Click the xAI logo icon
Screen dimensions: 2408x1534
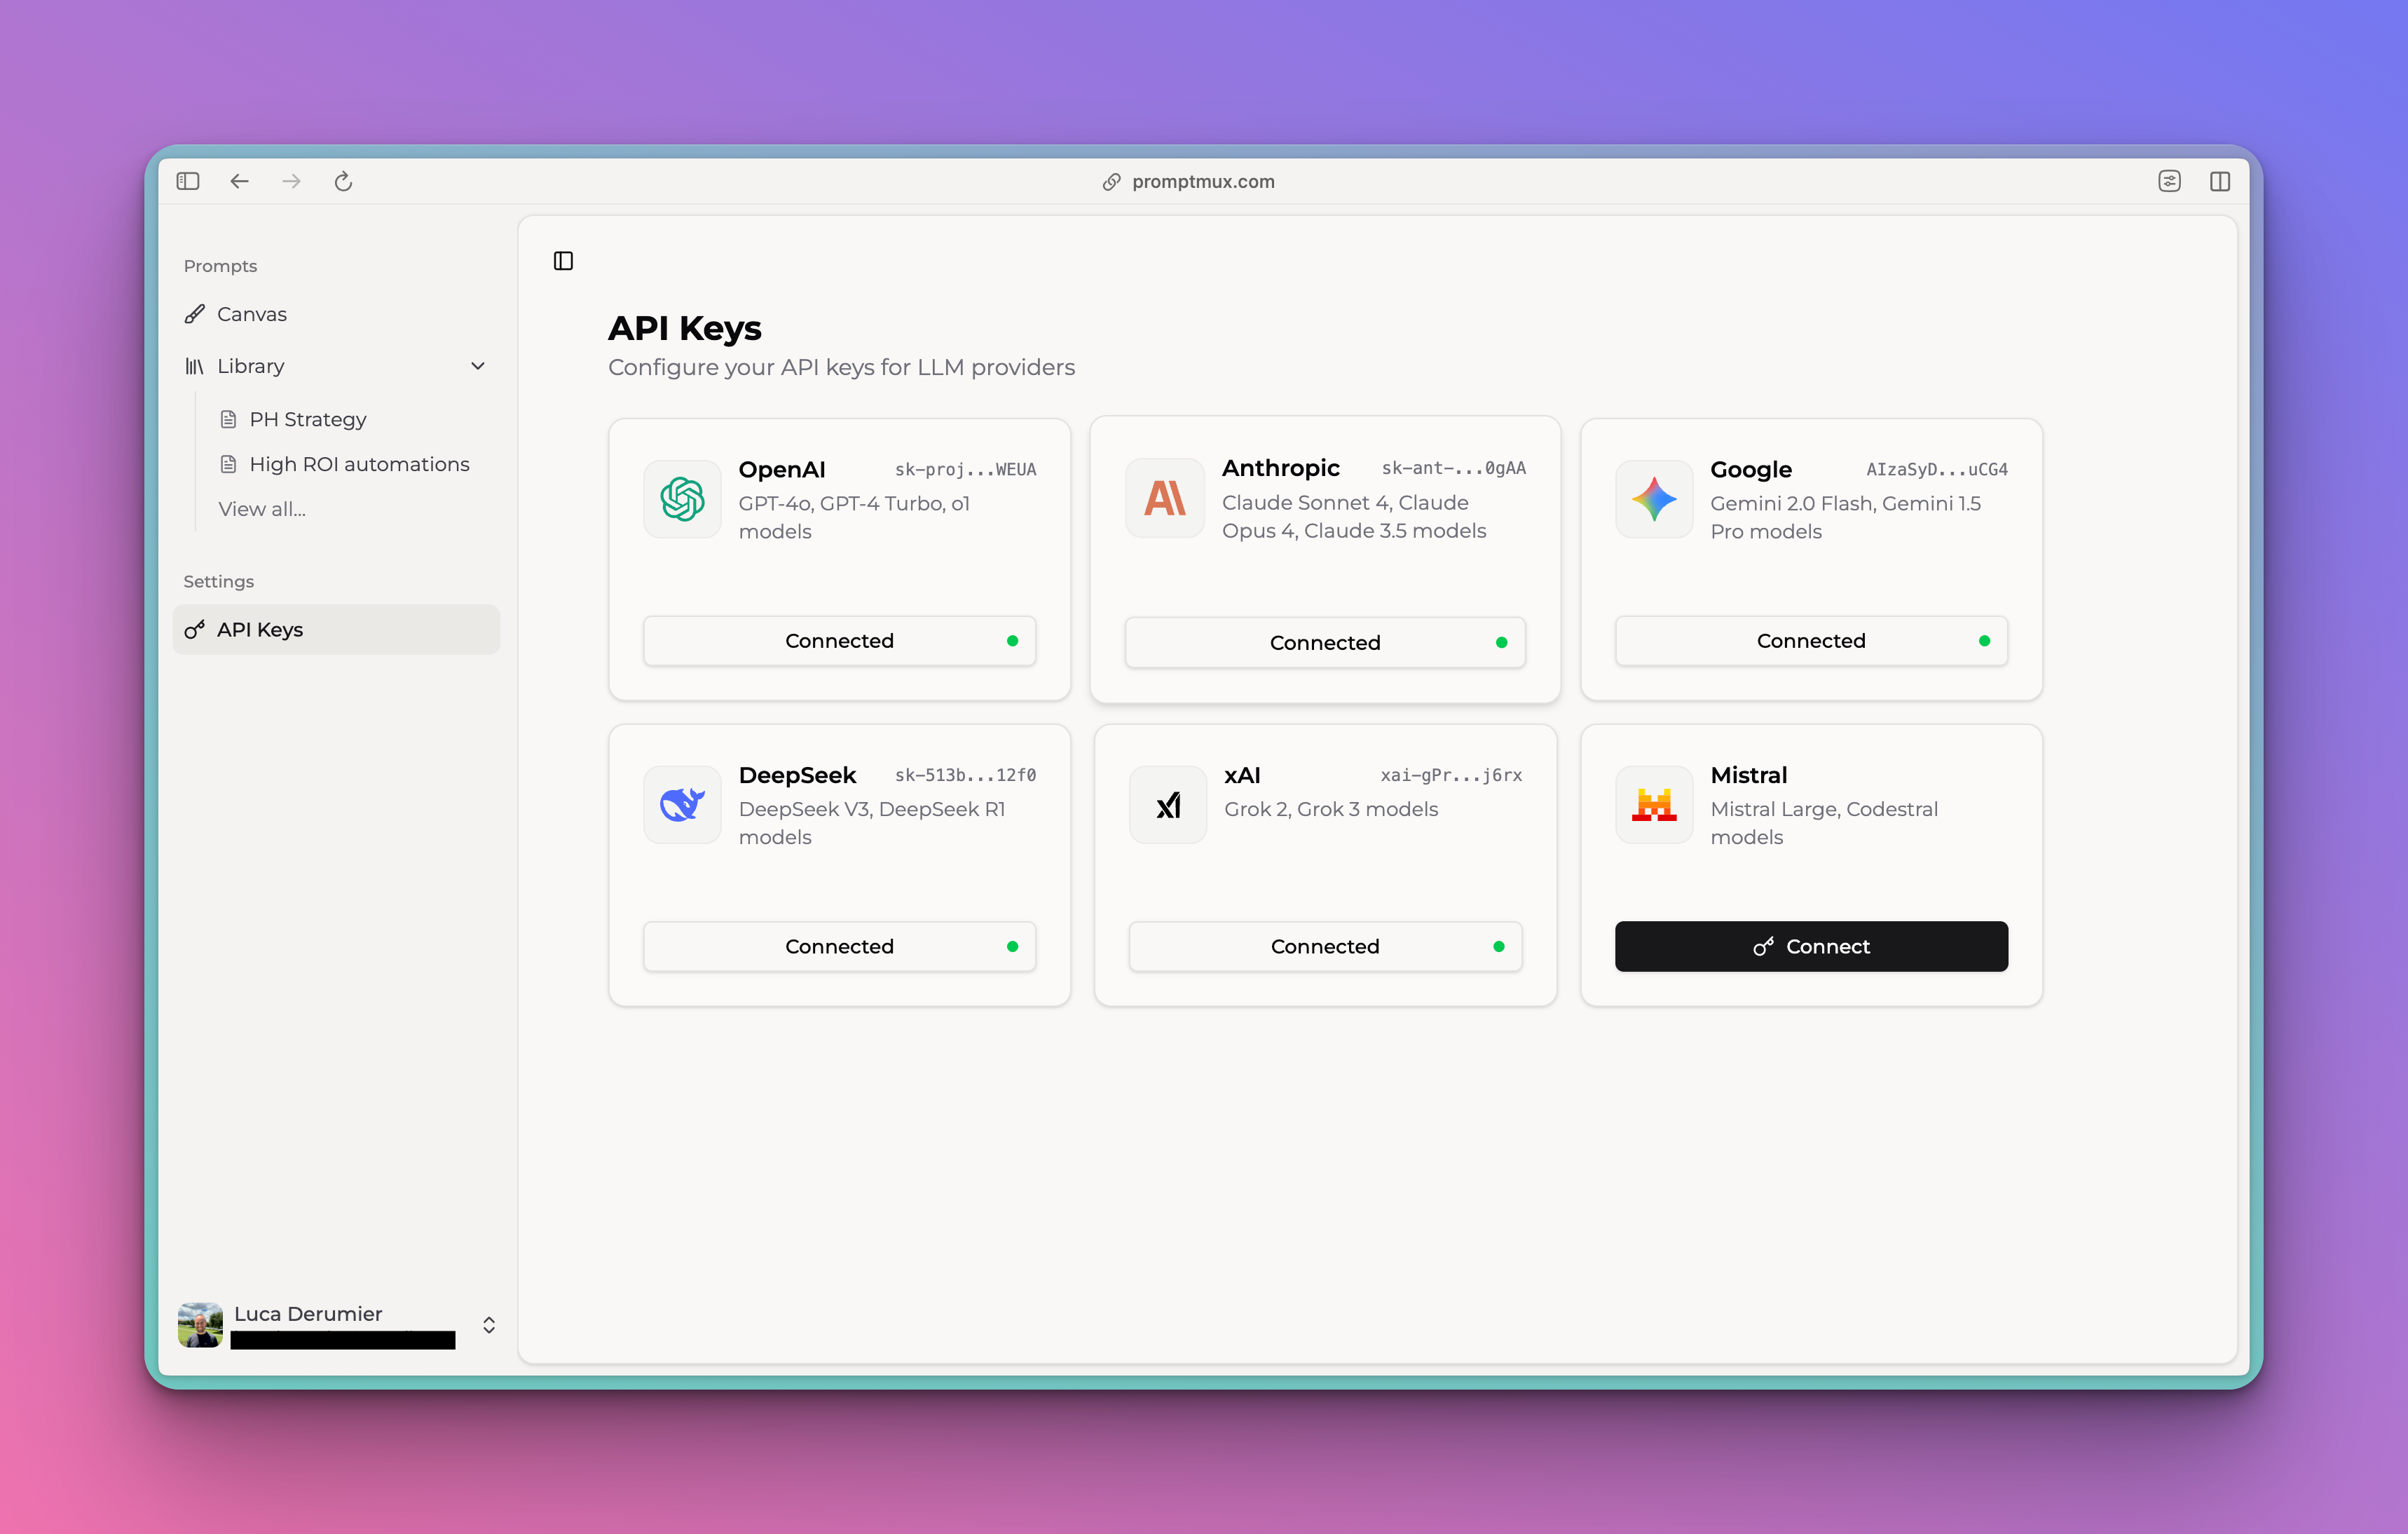click(x=1167, y=805)
